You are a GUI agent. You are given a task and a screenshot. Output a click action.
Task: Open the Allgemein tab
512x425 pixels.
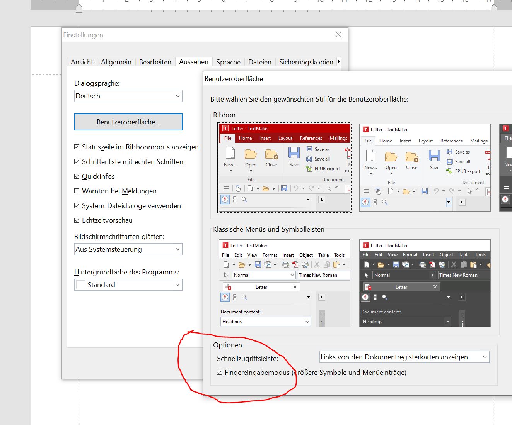116,62
